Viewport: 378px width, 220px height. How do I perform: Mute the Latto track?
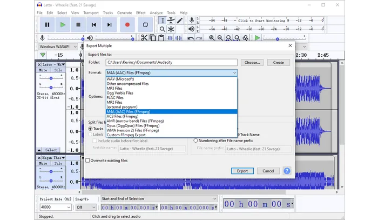(x=43, y=70)
